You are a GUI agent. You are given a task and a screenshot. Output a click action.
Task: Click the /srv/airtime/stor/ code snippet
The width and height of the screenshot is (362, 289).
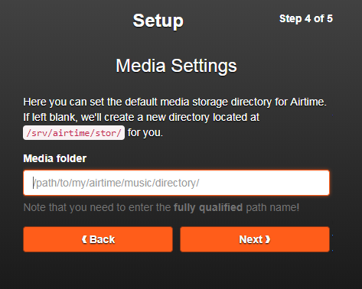73,133
